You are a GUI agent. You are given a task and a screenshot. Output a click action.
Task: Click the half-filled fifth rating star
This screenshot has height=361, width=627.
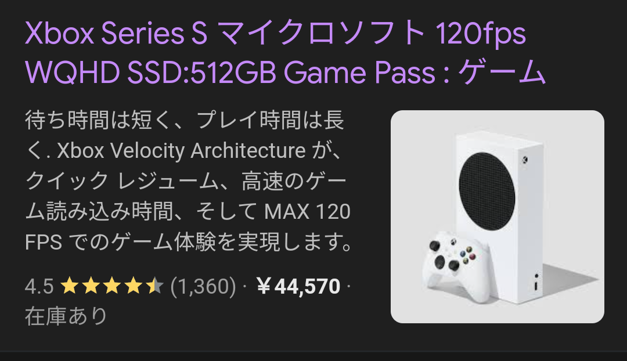click(x=154, y=286)
